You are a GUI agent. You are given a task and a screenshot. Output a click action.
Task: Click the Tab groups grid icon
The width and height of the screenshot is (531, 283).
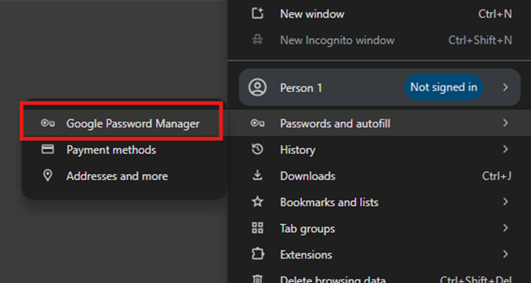pyautogui.click(x=257, y=228)
